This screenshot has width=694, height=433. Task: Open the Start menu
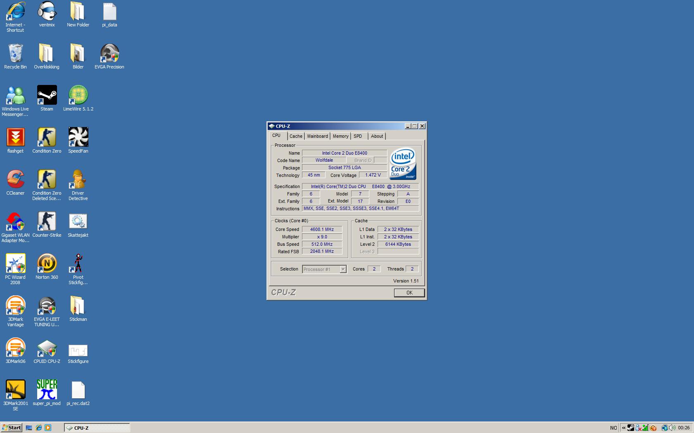pos(12,428)
